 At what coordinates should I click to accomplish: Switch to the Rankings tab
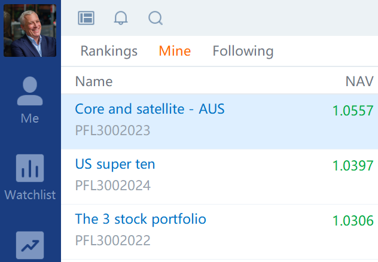pyautogui.click(x=109, y=51)
